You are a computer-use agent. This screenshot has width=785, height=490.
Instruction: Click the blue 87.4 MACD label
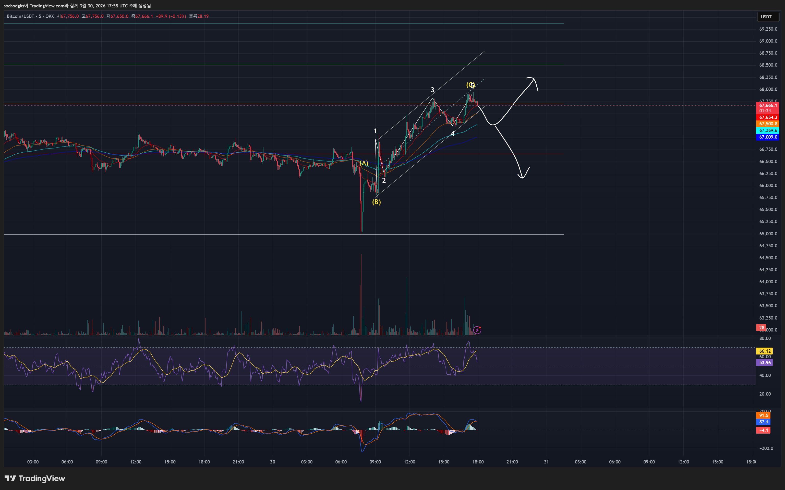pyautogui.click(x=763, y=422)
